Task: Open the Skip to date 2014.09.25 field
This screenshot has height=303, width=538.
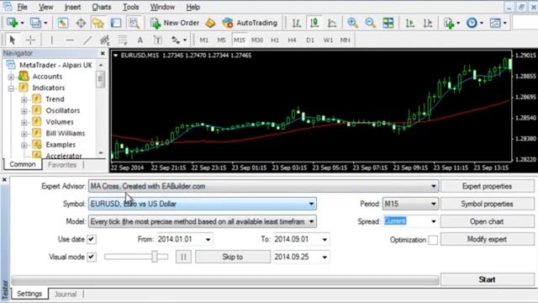Action: 301,257
